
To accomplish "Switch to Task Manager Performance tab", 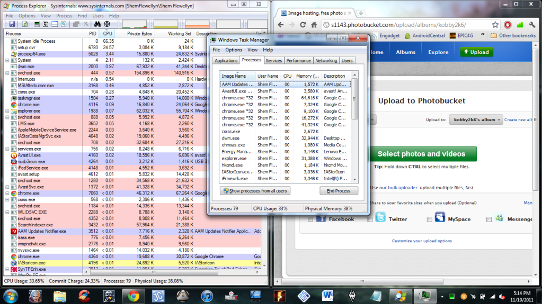I will click(x=298, y=61).
